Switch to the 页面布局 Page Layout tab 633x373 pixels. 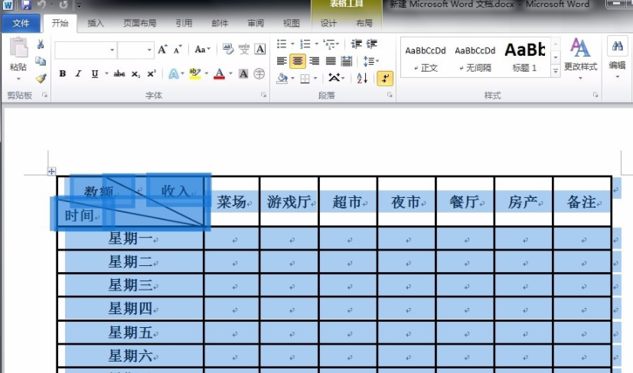[139, 23]
